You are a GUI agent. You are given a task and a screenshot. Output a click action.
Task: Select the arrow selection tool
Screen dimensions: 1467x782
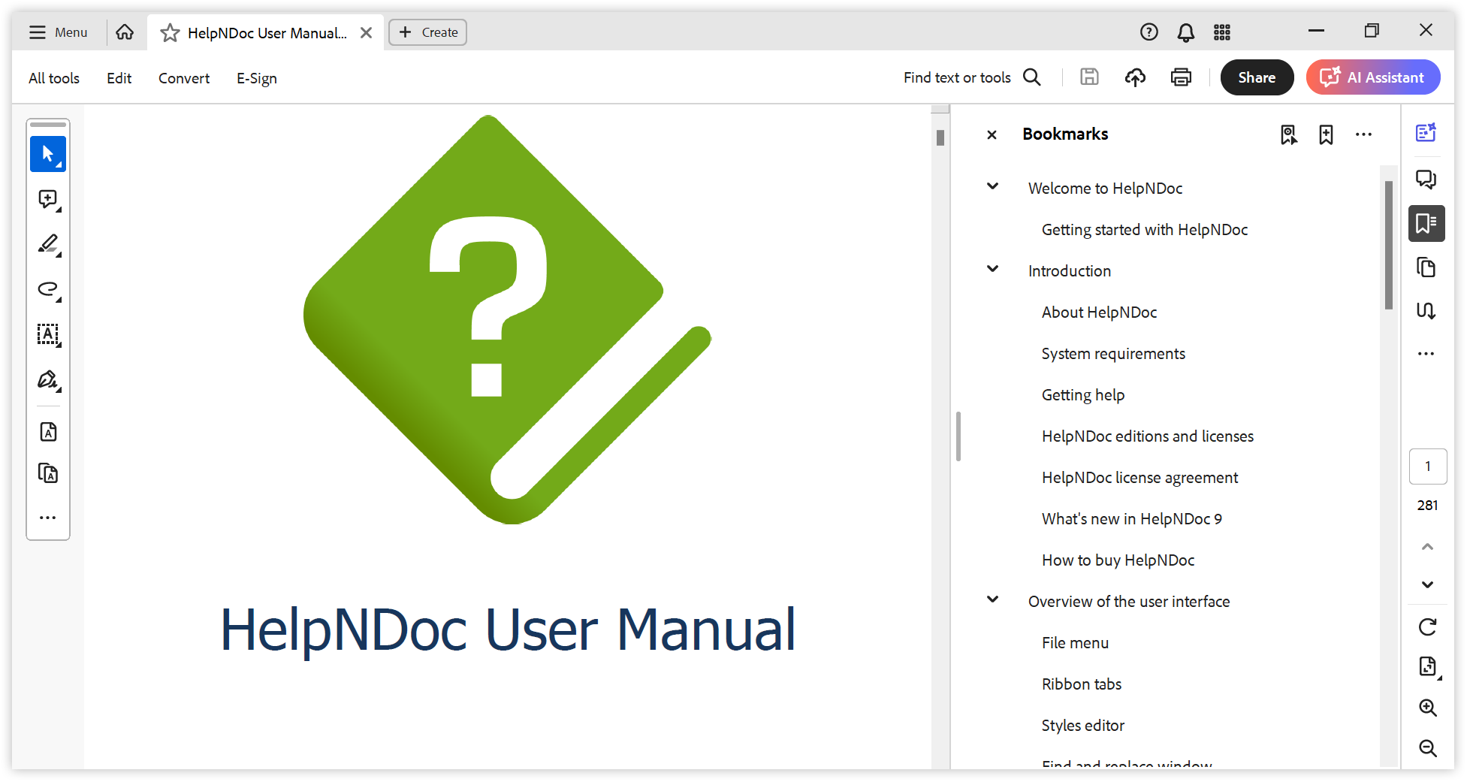coord(48,154)
